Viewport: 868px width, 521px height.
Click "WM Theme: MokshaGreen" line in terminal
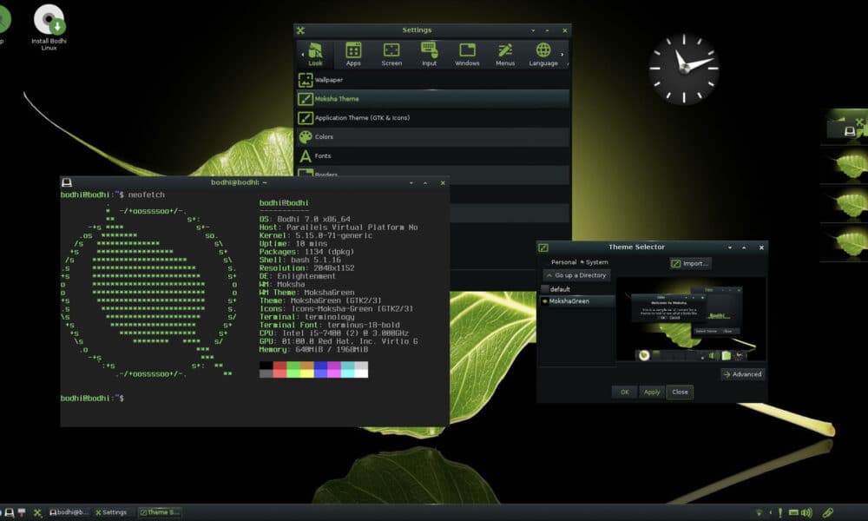point(306,293)
